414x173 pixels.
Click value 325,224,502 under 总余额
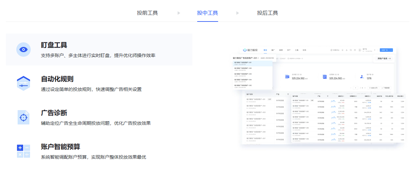pos(298,78)
